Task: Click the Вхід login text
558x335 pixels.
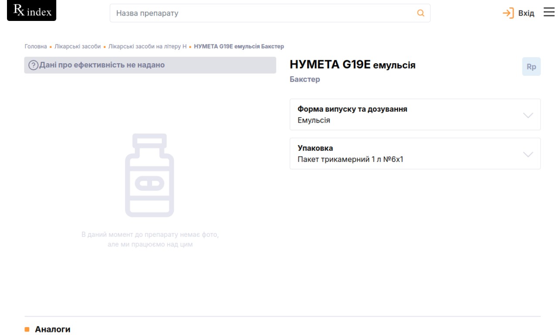Action: 526,13
